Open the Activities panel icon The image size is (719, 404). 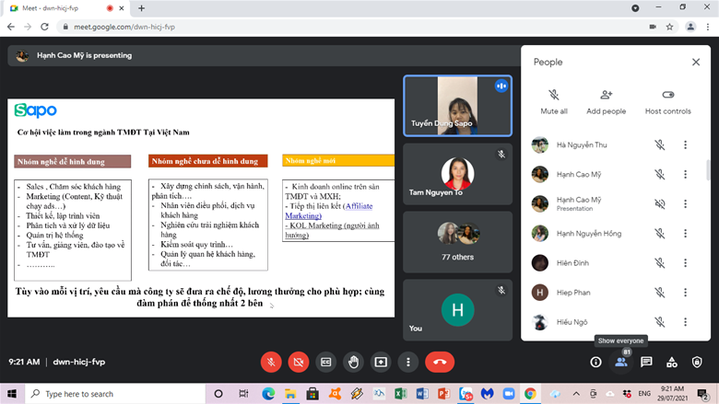[x=672, y=362]
